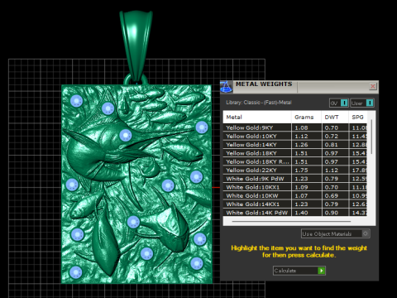Click the 1.12 grams value for 10KY
This screenshot has width=397, height=298.
pyautogui.click(x=306, y=137)
